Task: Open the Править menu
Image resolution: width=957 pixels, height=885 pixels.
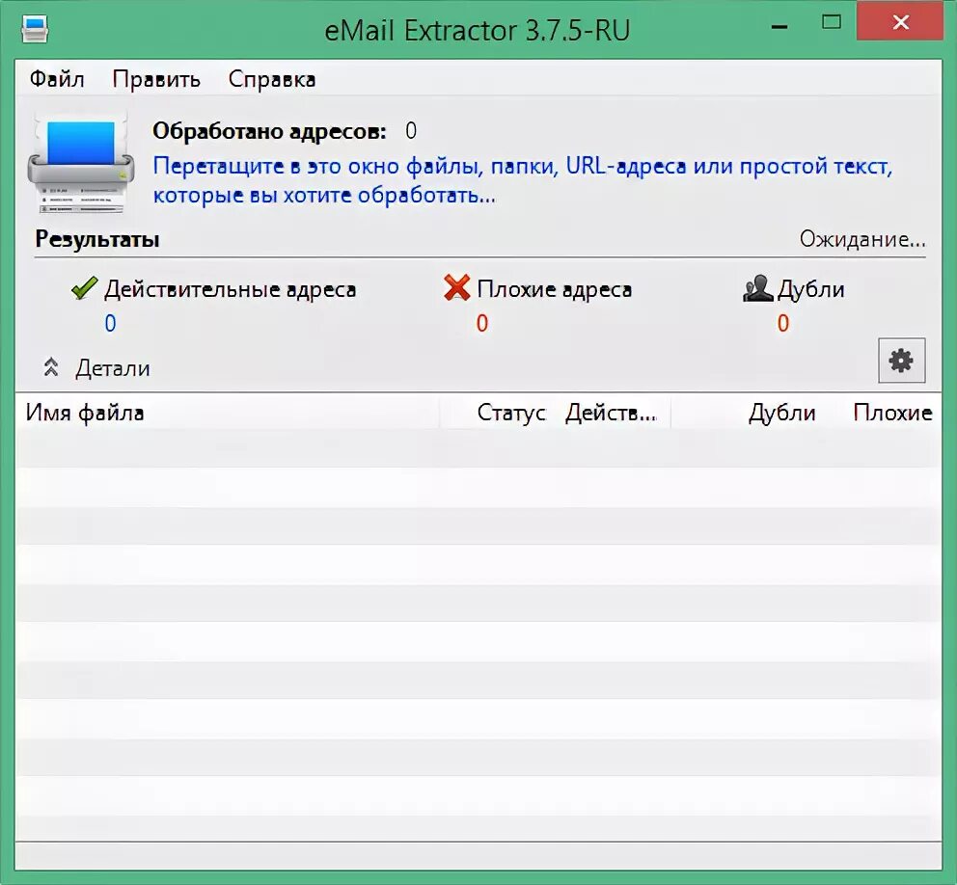Action: (156, 79)
